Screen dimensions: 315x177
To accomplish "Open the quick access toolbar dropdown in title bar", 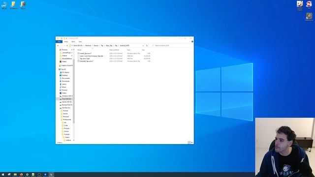I will pos(66,38).
